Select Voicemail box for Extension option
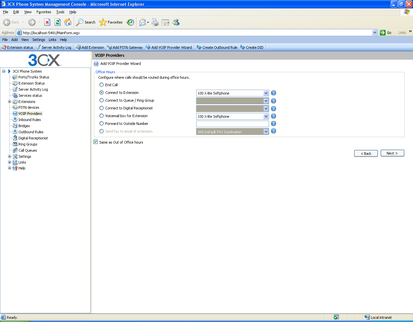Image resolution: width=413 pixels, height=322 pixels. coord(102,116)
